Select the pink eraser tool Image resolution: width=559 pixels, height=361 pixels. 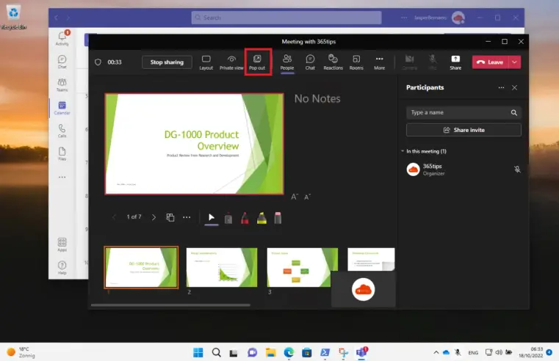coord(278,218)
